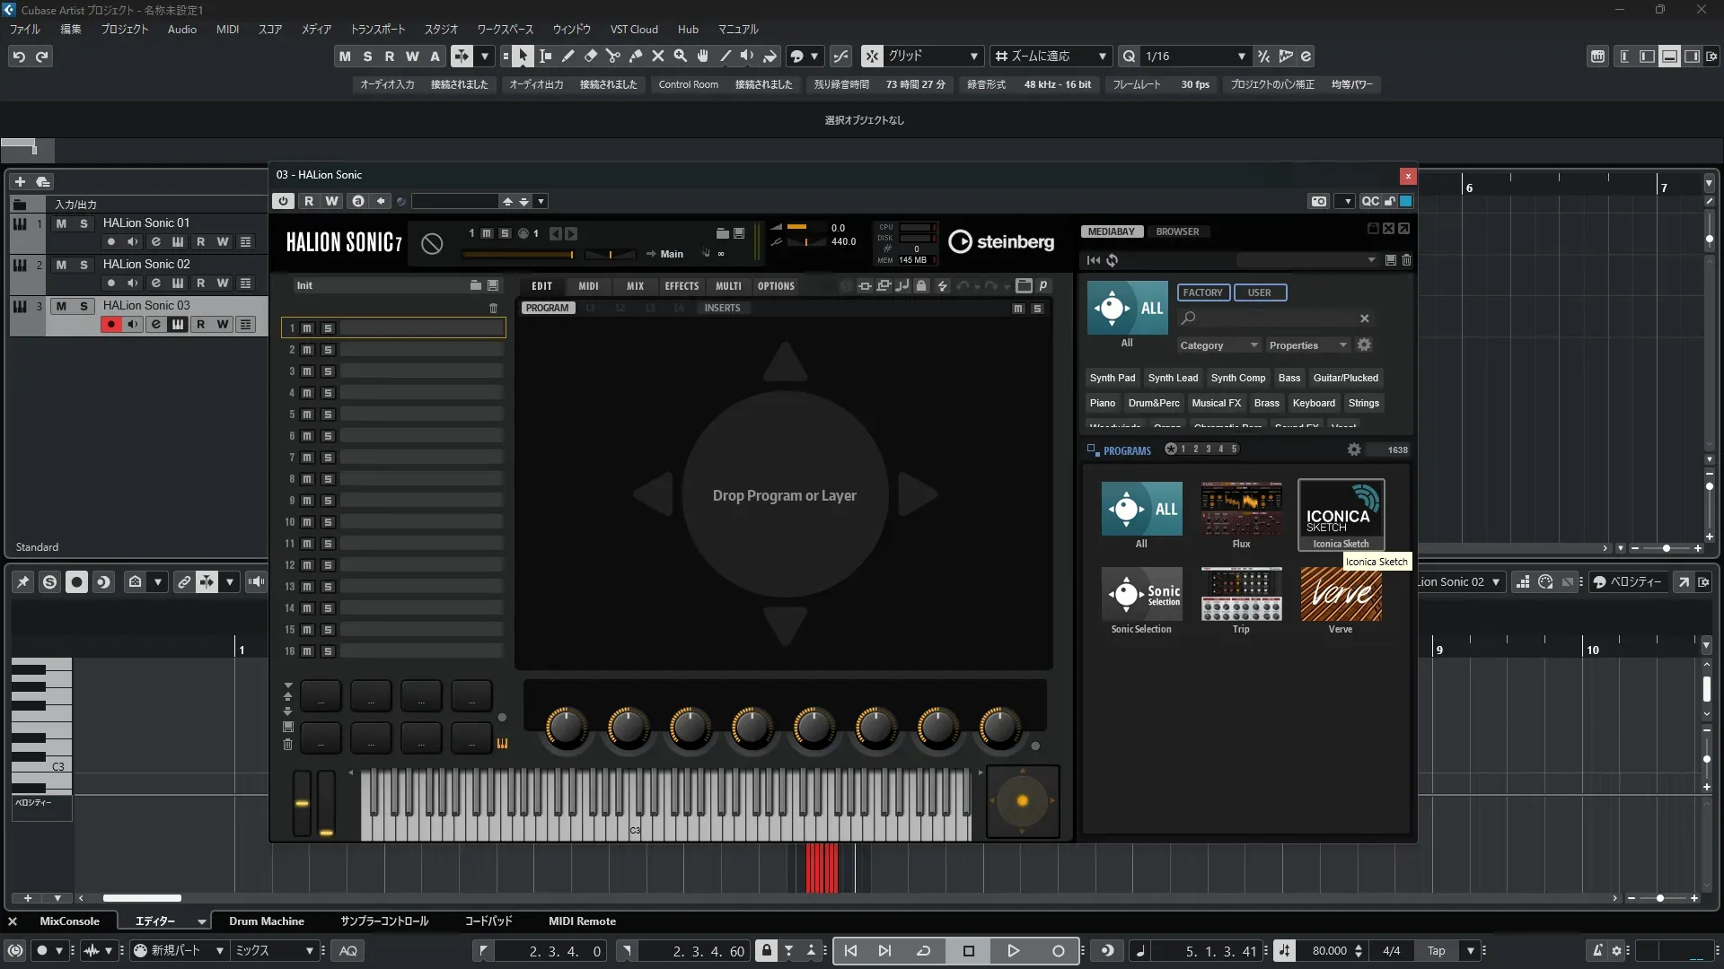Click the Add Track plus icon
The height and width of the screenshot is (969, 1724).
[20, 181]
